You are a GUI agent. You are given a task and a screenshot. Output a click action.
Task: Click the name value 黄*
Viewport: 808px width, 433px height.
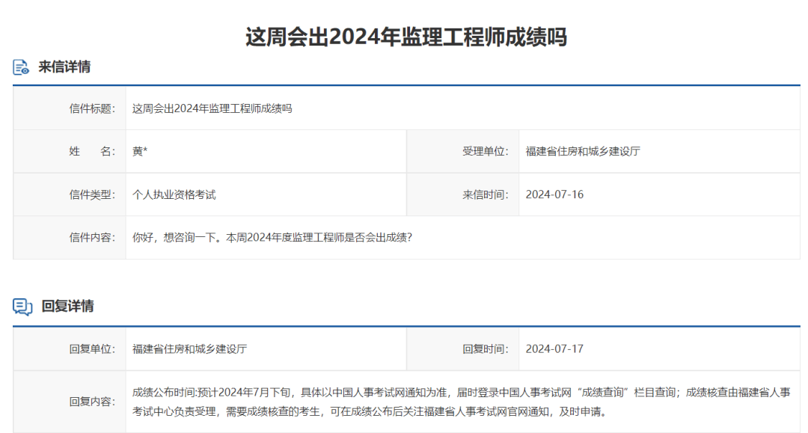136,151
